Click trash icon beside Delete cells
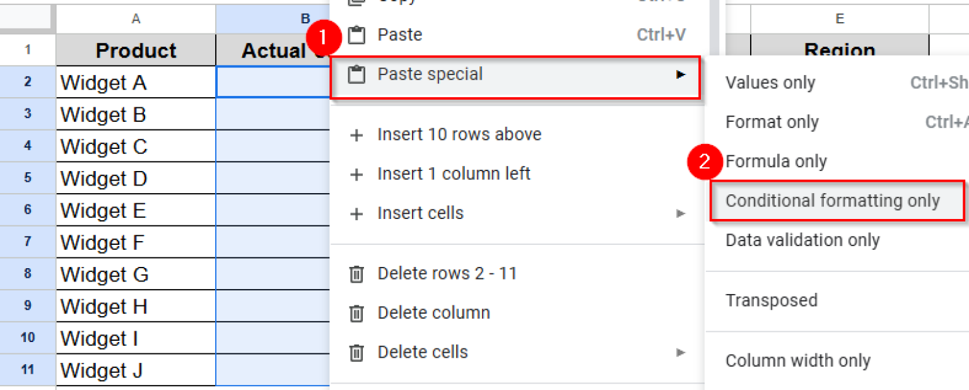Screen dimensions: 969x390 click(357, 353)
